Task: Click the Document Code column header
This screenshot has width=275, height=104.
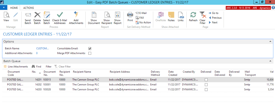Action: (x=14, y=73)
